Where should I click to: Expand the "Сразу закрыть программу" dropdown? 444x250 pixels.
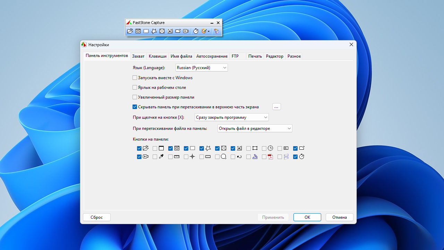coord(231,117)
